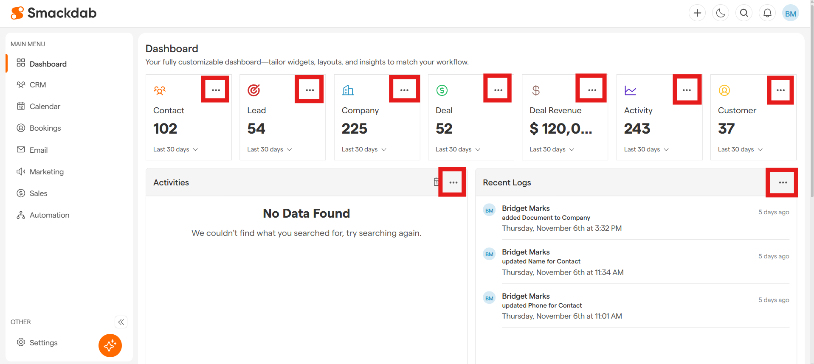Image resolution: width=814 pixels, height=364 pixels.
Task: Open the notifications bell
Action: click(x=767, y=13)
